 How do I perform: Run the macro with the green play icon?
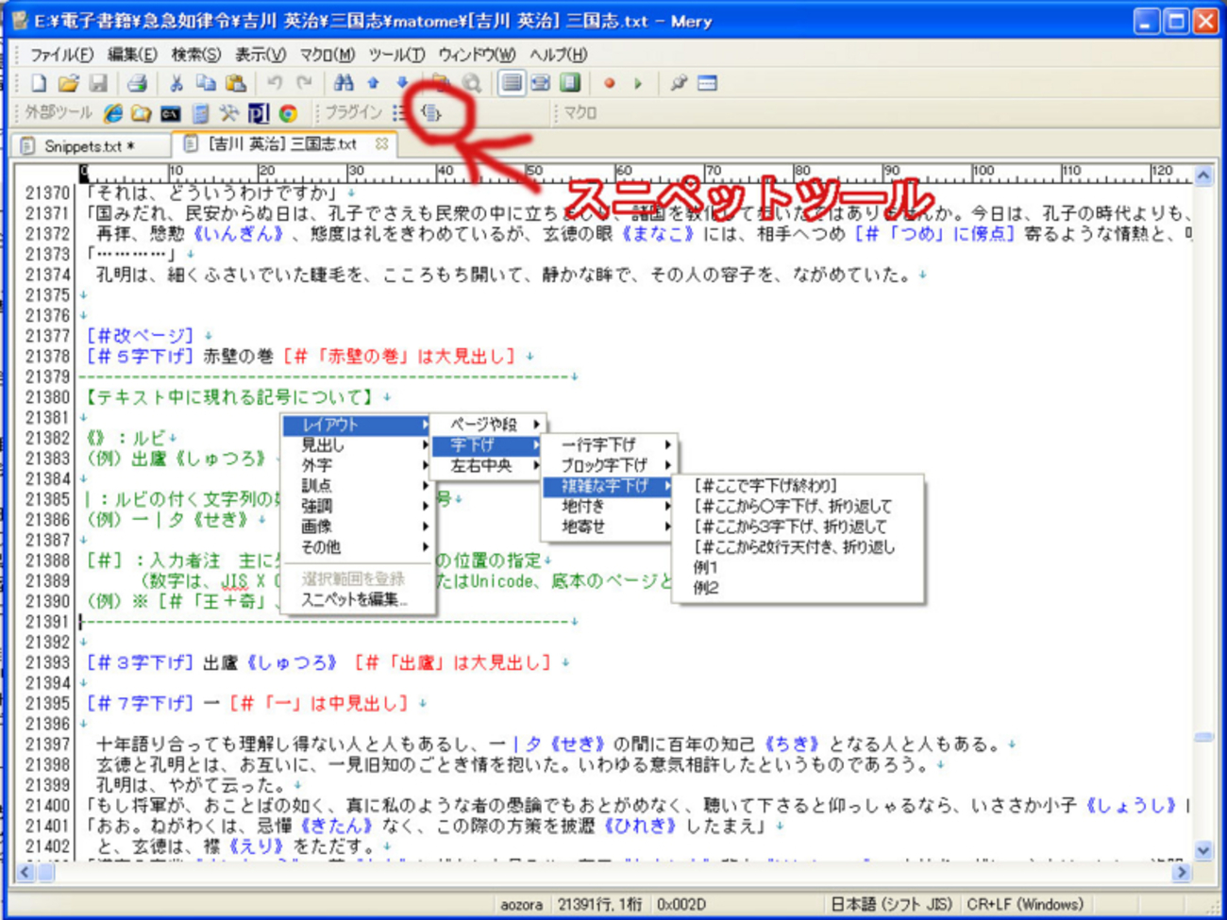click(639, 84)
